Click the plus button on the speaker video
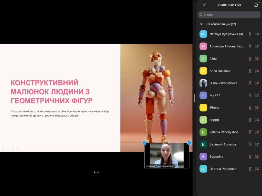 click(144, 143)
